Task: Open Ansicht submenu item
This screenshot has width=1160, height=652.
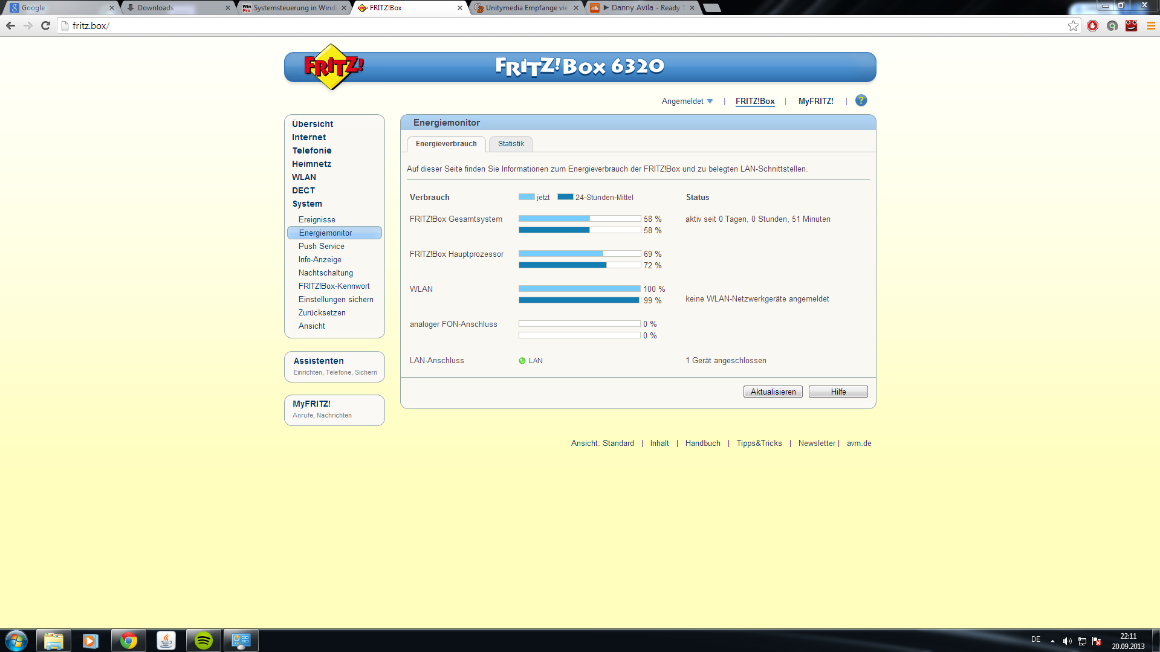Action: tap(311, 326)
